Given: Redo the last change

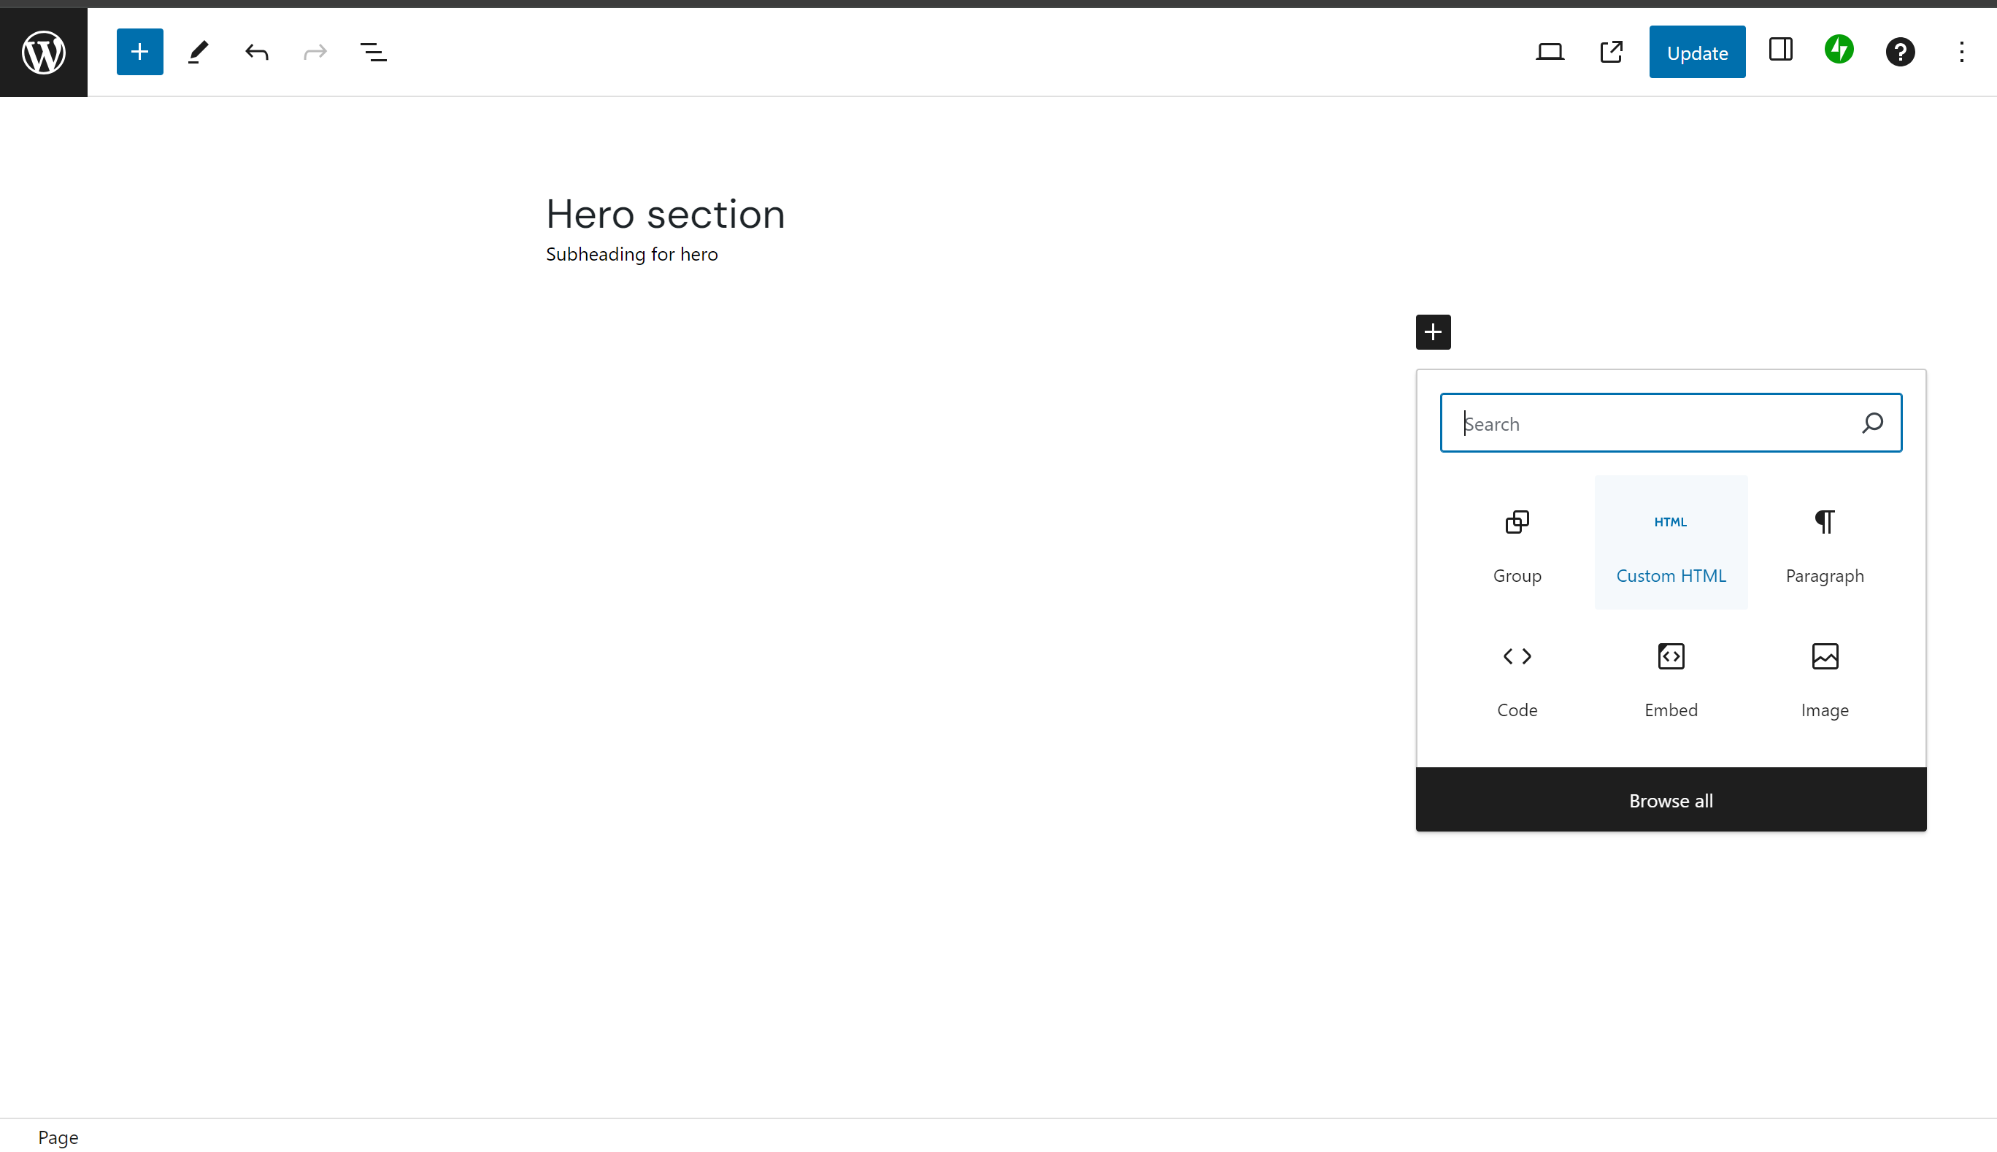Looking at the screenshot, I should click(314, 51).
